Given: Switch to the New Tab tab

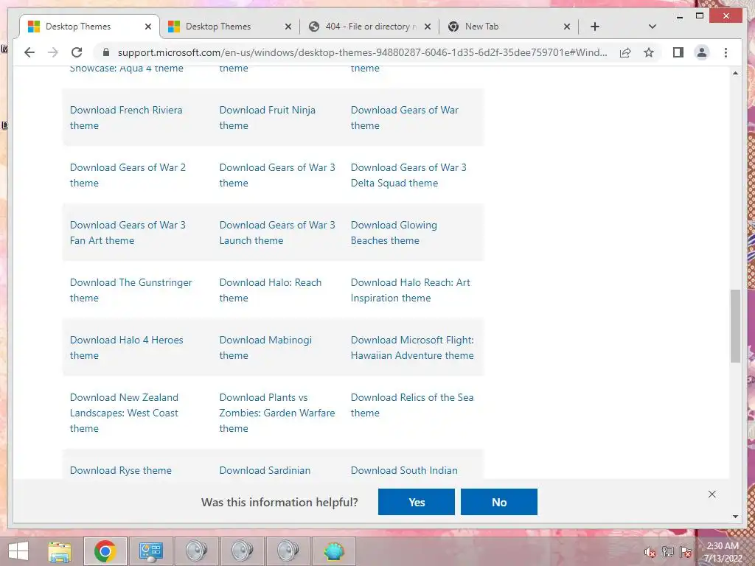Looking at the screenshot, I should click(x=509, y=27).
